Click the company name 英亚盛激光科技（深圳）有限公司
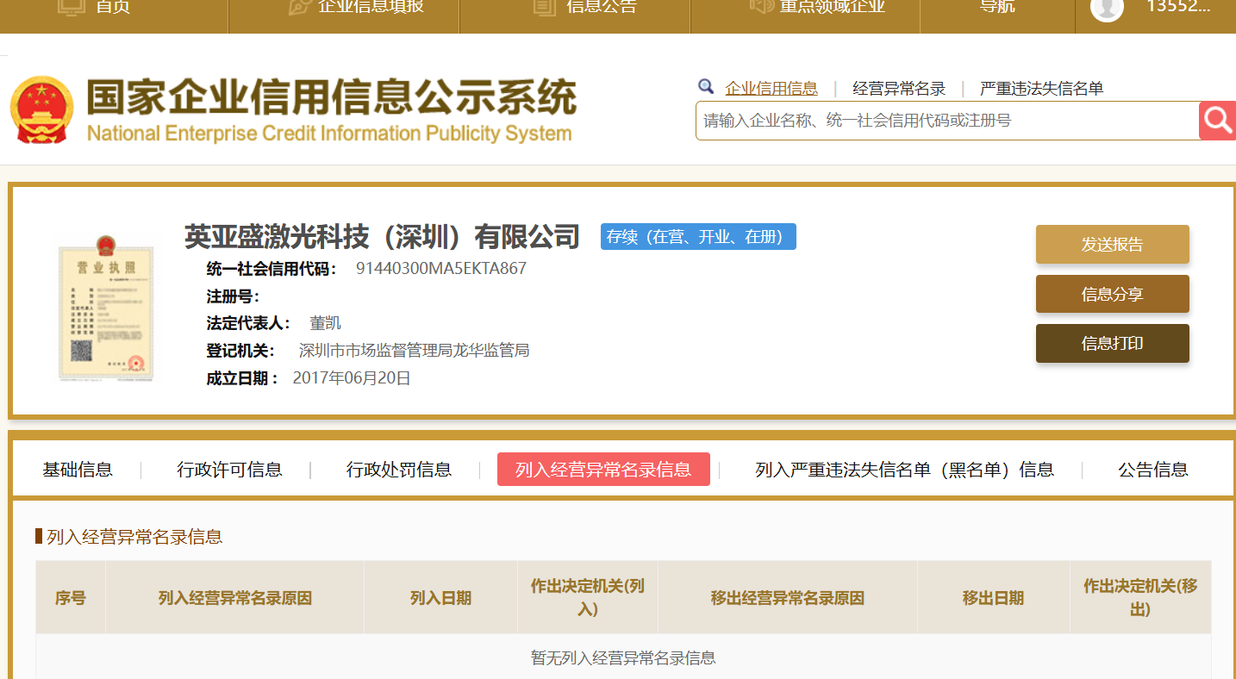This screenshot has height=679, width=1236. pos(382,236)
